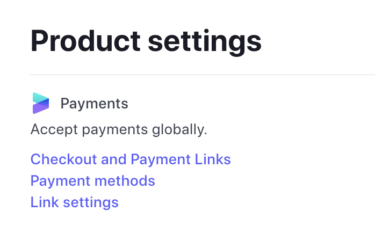Click the teal and purple Payments icon
The height and width of the screenshot is (248, 375).
41,103
